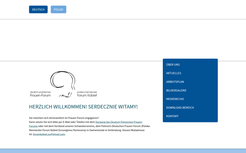Open the Download-Bereich page
Viewport: 246px width, 153px height.
pos(180,108)
